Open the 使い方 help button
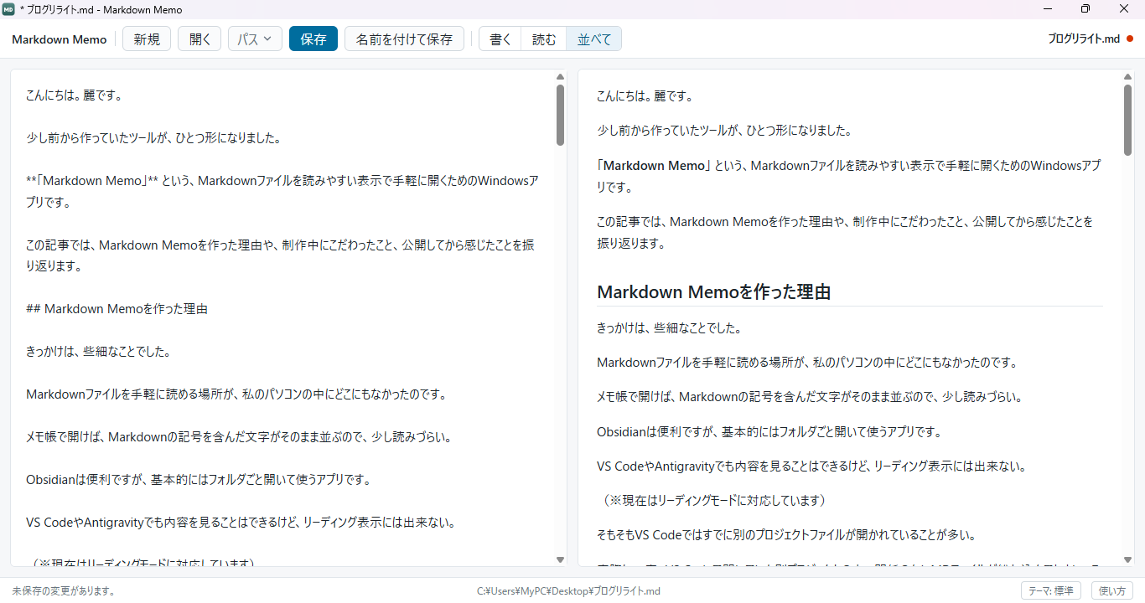Screen dimensions: 1145x603 [x=1112, y=590]
